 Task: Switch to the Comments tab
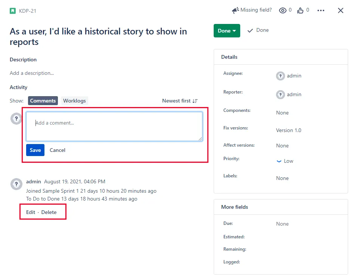click(x=43, y=101)
